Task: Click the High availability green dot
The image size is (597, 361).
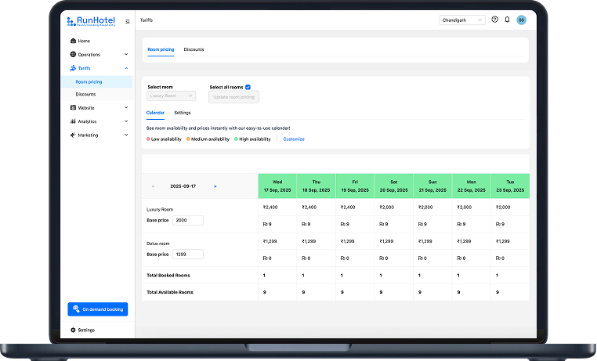Action: [x=236, y=139]
